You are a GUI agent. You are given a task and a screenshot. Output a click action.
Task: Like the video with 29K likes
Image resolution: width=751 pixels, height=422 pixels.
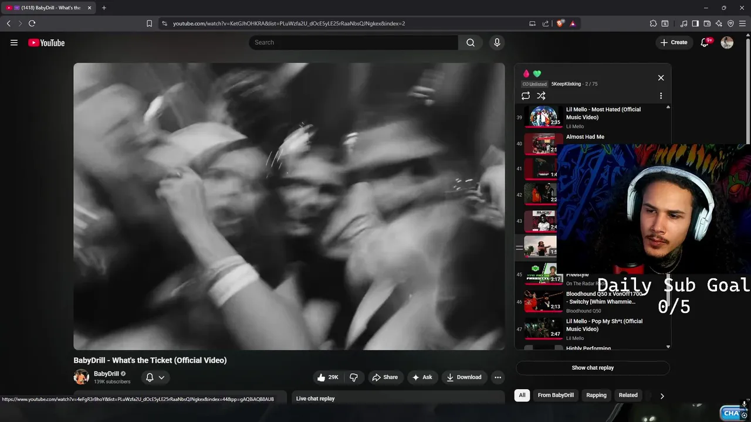(328, 377)
